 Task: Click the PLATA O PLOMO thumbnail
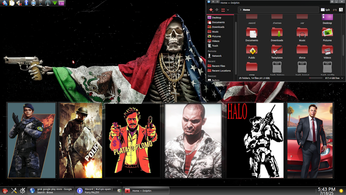pyautogui.click(x=133, y=140)
